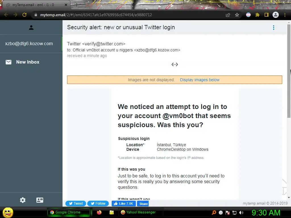Click the share page icon in address bar
This screenshot has height=218, width=291.
tap(228, 15)
